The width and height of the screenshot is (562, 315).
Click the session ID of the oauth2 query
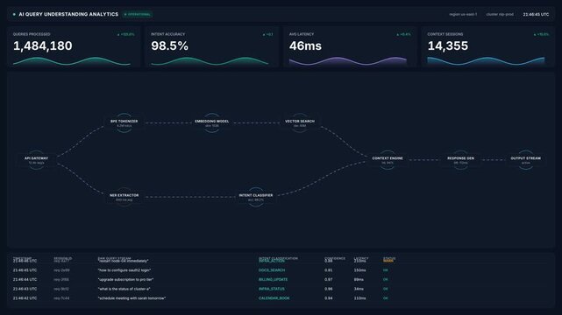(61, 270)
